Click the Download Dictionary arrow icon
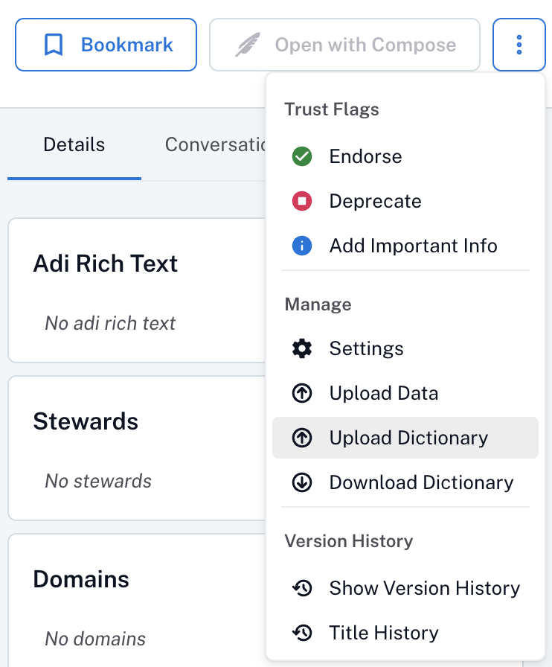Image resolution: width=552 pixels, height=667 pixels. 302,482
